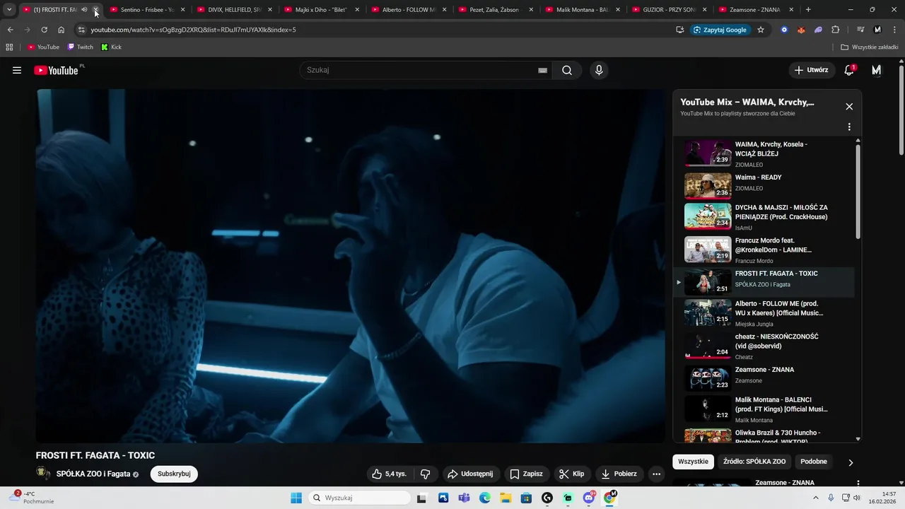Bookmark this page with the star
Viewport: 905px width, 509px height.
point(761,30)
